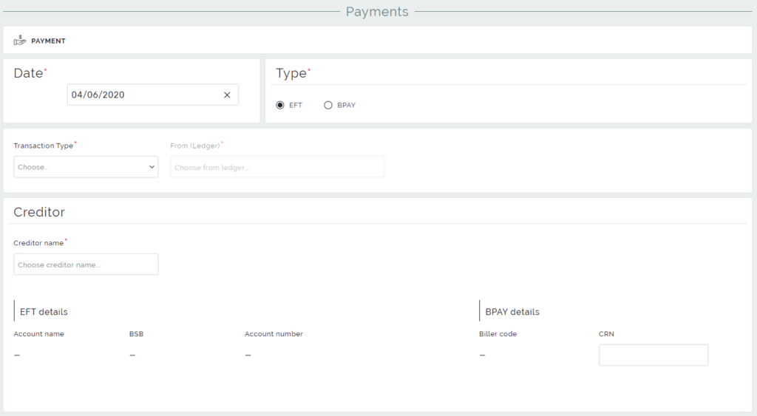This screenshot has width=757, height=416.
Task: Open the Creditor name chooser
Action: coord(86,265)
